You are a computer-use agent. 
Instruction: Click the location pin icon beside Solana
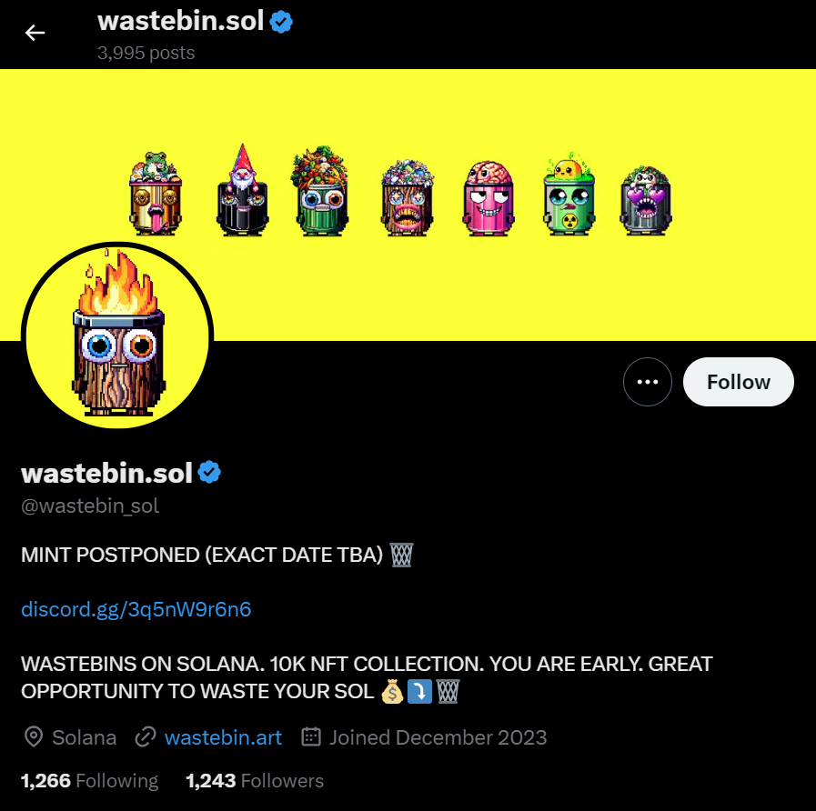pyautogui.click(x=34, y=737)
